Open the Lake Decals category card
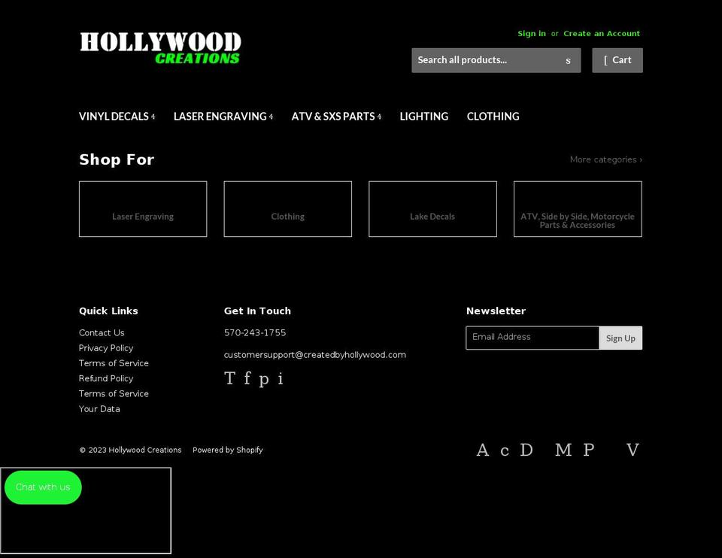The width and height of the screenshot is (722, 558). [x=433, y=209]
